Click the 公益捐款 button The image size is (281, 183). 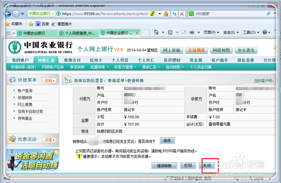click(x=196, y=51)
